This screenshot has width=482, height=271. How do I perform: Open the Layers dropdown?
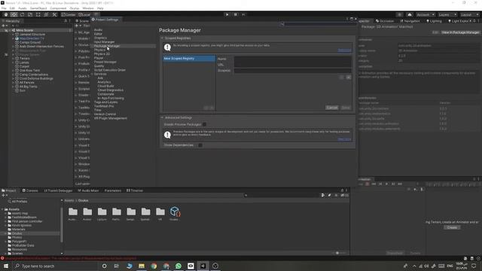pos(447,15)
